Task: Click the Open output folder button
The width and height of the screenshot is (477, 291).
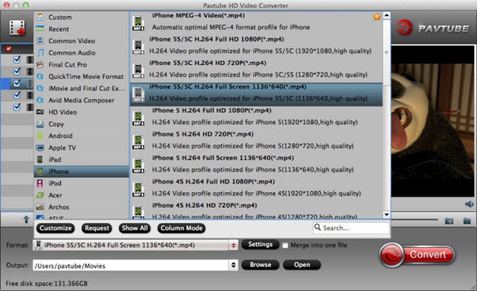Action: [x=302, y=264]
